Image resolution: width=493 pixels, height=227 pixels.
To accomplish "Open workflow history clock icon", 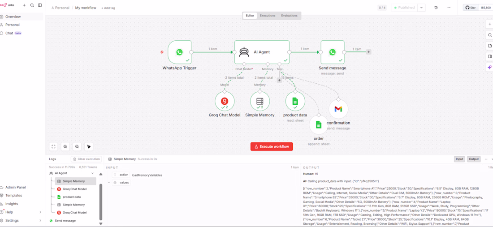I will click(x=436, y=8).
